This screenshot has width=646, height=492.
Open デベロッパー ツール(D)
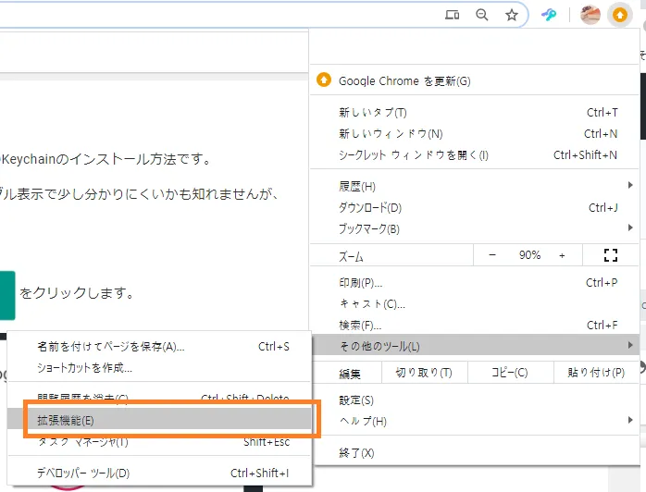pos(159,474)
